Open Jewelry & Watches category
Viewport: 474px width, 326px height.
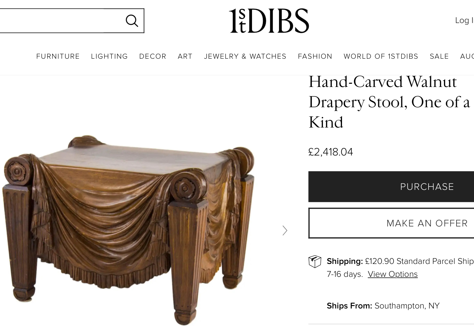[x=245, y=56]
